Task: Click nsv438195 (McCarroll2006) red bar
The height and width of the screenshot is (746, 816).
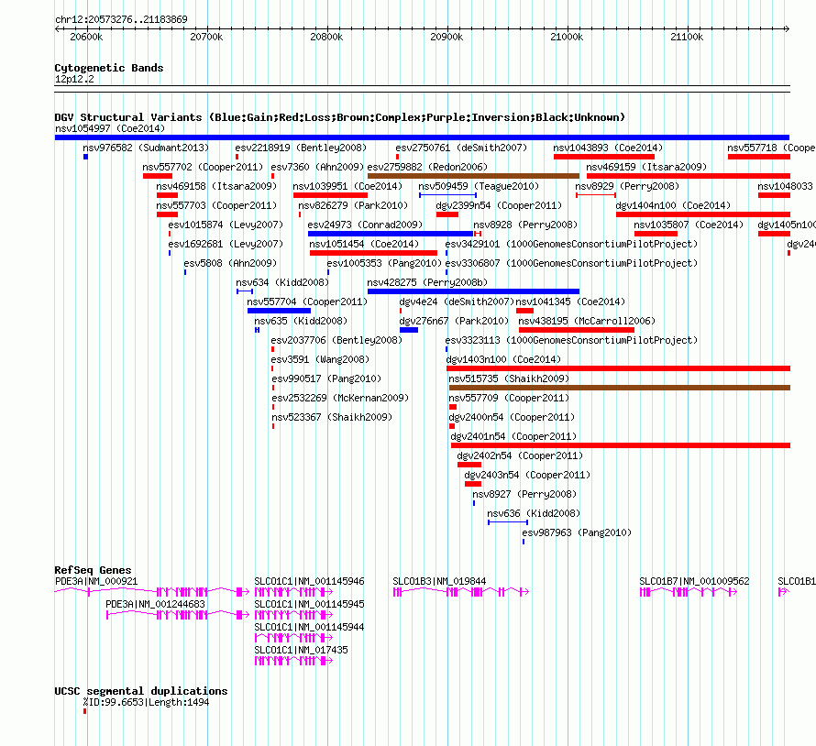Action: [577, 330]
